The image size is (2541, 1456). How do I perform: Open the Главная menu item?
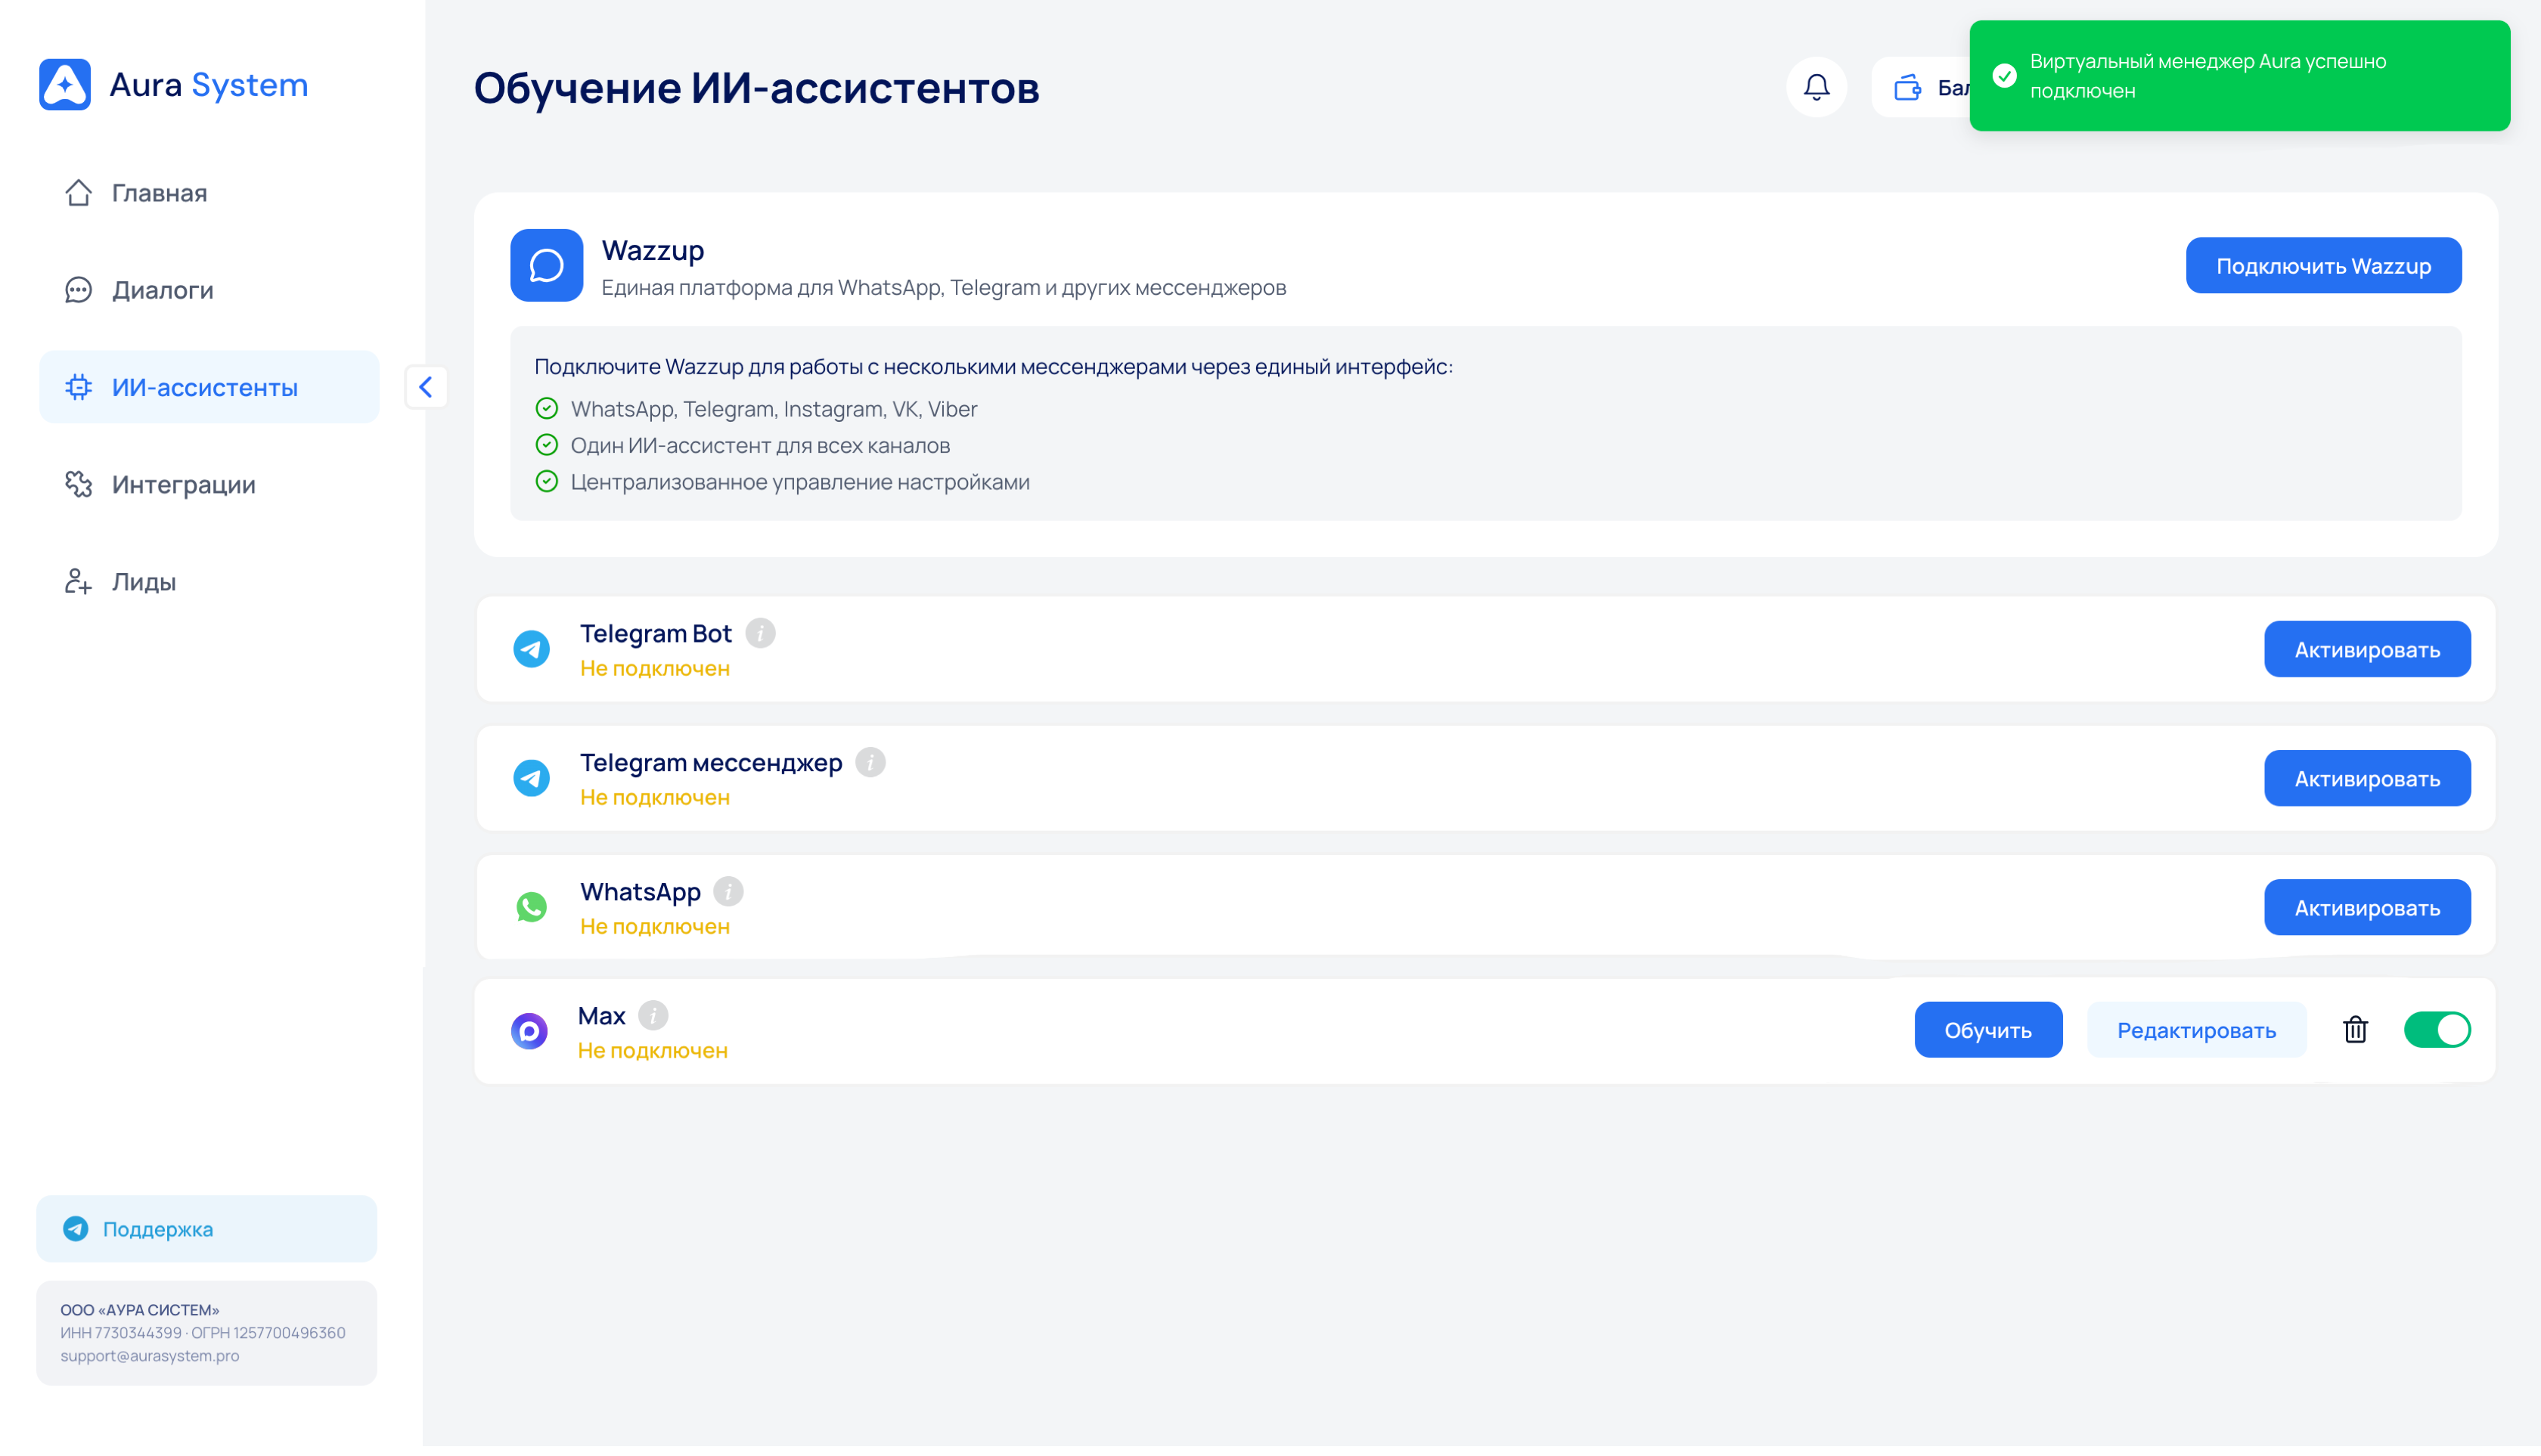point(159,192)
